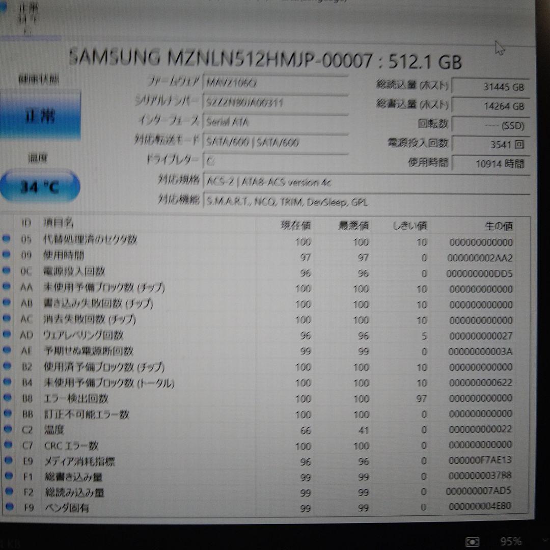Viewport: 550px width, 550px height.
Task: Select the SAMSUNG MZNLN512HMJP drive title
Action: click(265, 61)
